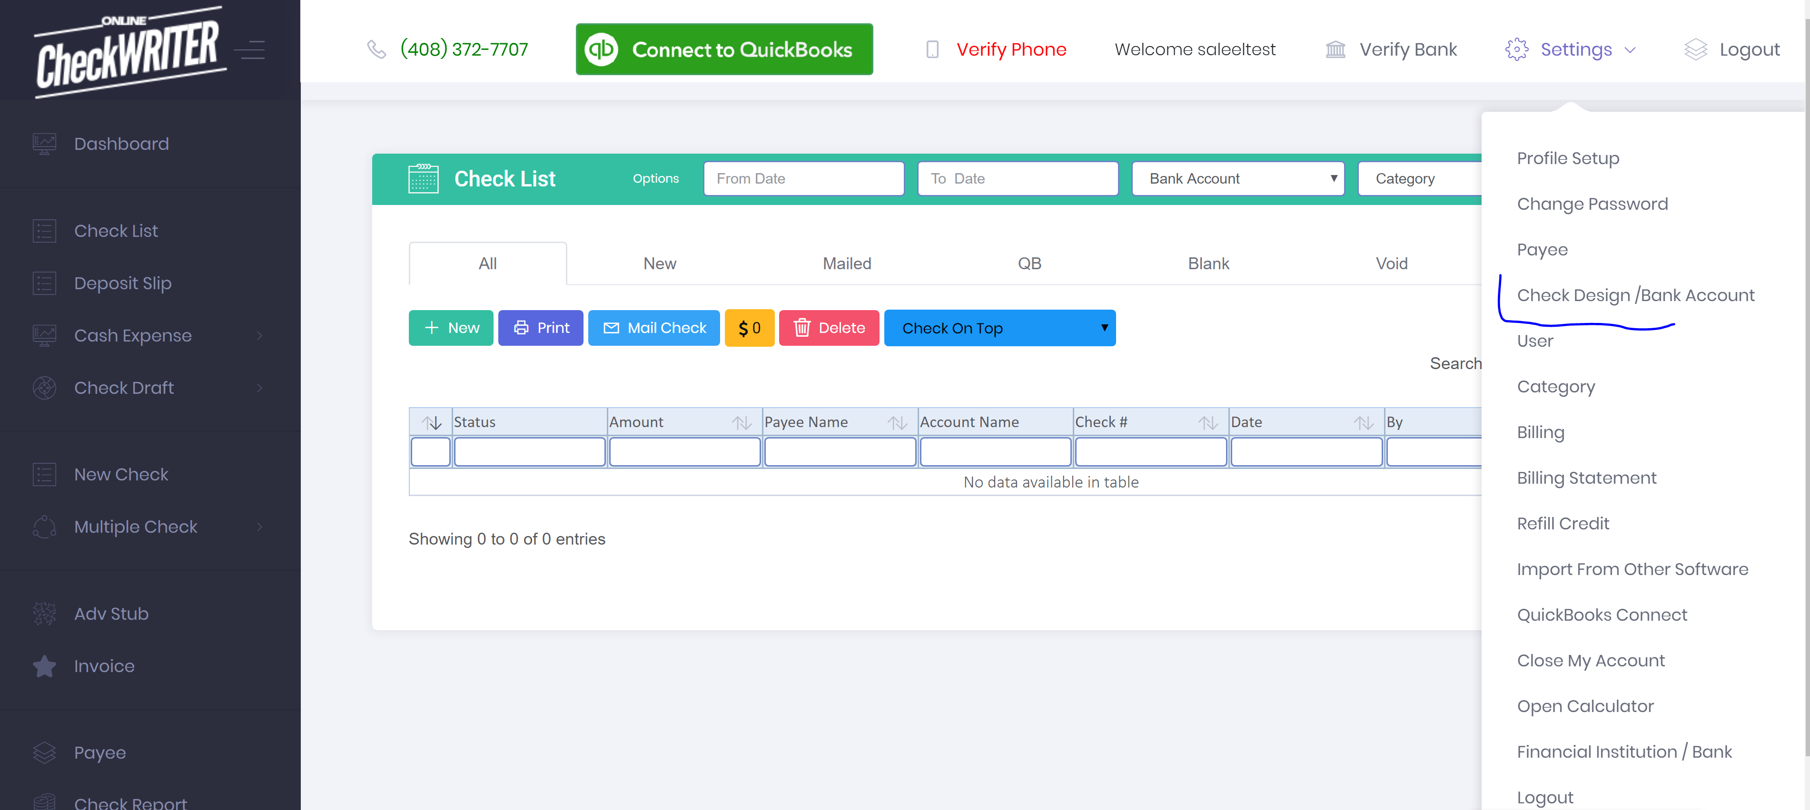Click the red Delete button

point(829,329)
